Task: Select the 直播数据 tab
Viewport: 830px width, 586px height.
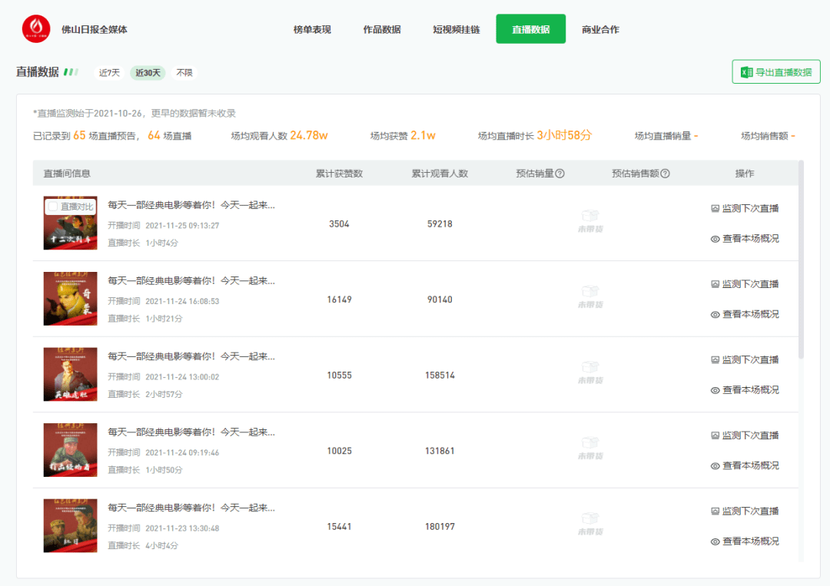Action: point(531,28)
